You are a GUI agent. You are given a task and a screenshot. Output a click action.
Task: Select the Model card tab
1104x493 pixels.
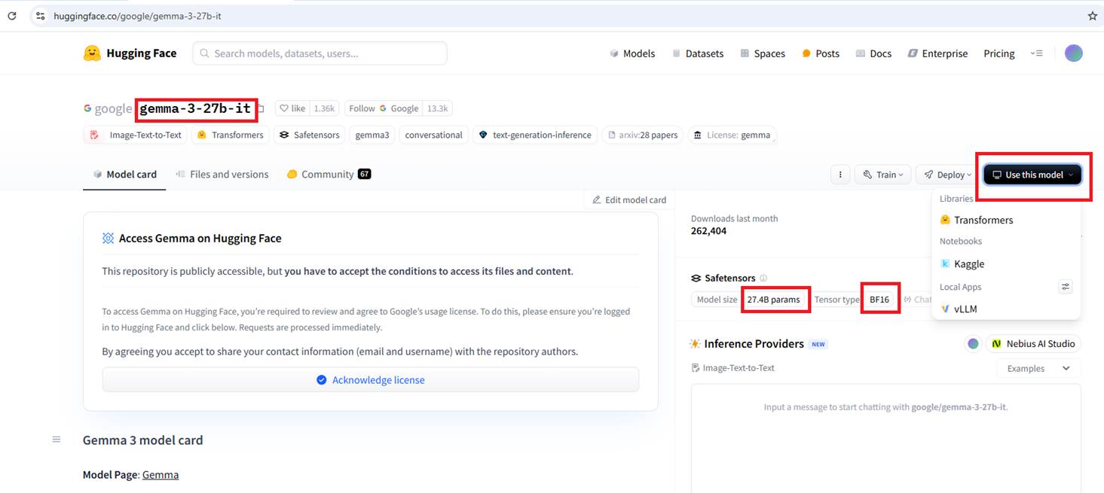(124, 174)
